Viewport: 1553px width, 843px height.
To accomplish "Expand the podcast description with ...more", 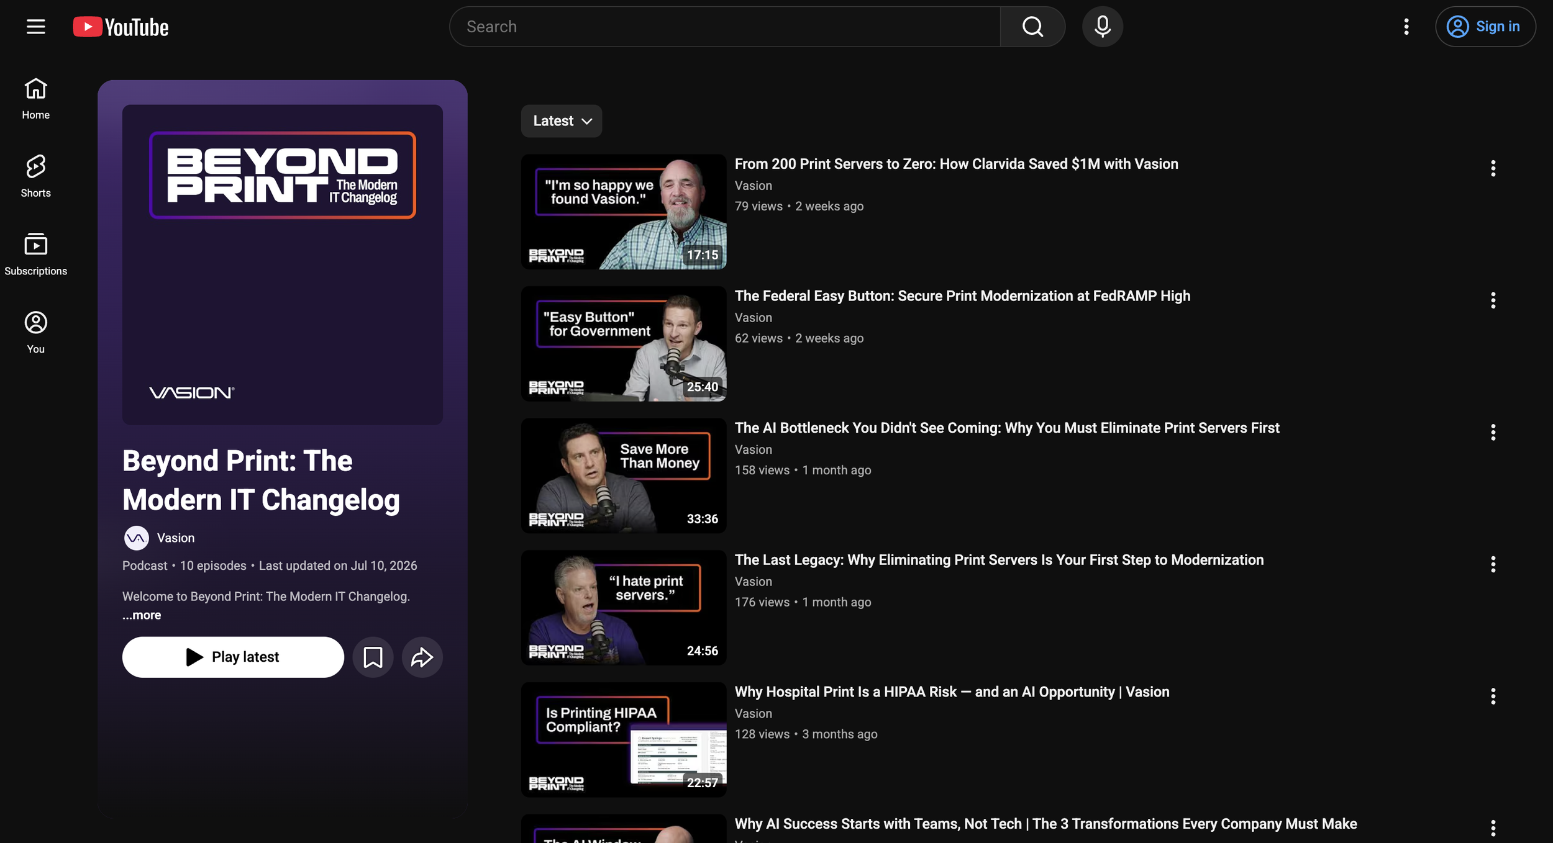I will (142, 615).
